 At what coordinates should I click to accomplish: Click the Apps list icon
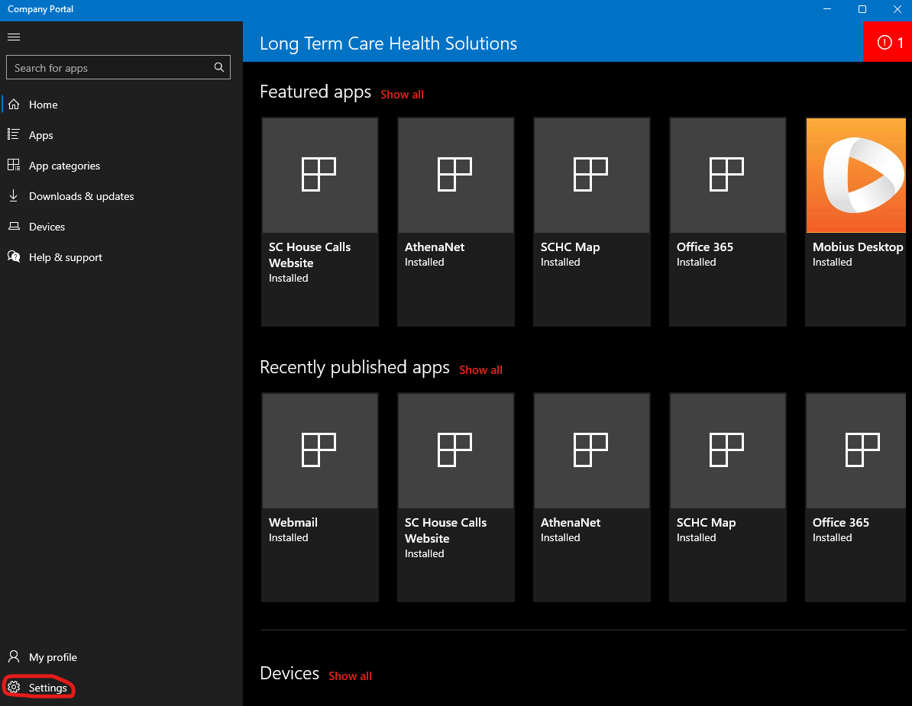(14, 135)
